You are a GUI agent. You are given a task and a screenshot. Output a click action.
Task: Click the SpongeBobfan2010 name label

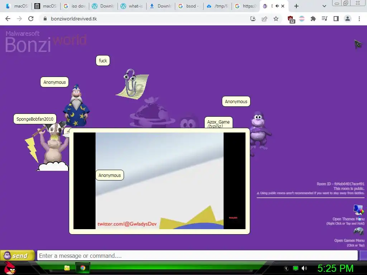[x=35, y=119]
